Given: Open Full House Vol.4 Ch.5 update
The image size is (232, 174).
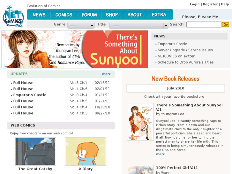Looking at the screenshot, I should pyautogui.click(x=23, y=101).
